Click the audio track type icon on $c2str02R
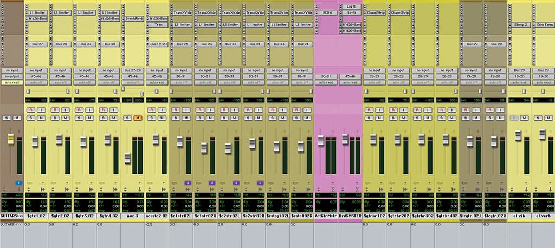 point(260,190)
